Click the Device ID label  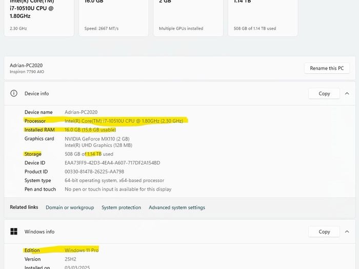(35, 163)
